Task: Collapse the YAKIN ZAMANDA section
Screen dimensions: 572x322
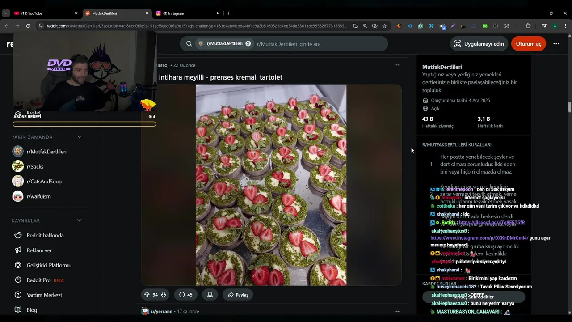Action: [x=79, y=137]
